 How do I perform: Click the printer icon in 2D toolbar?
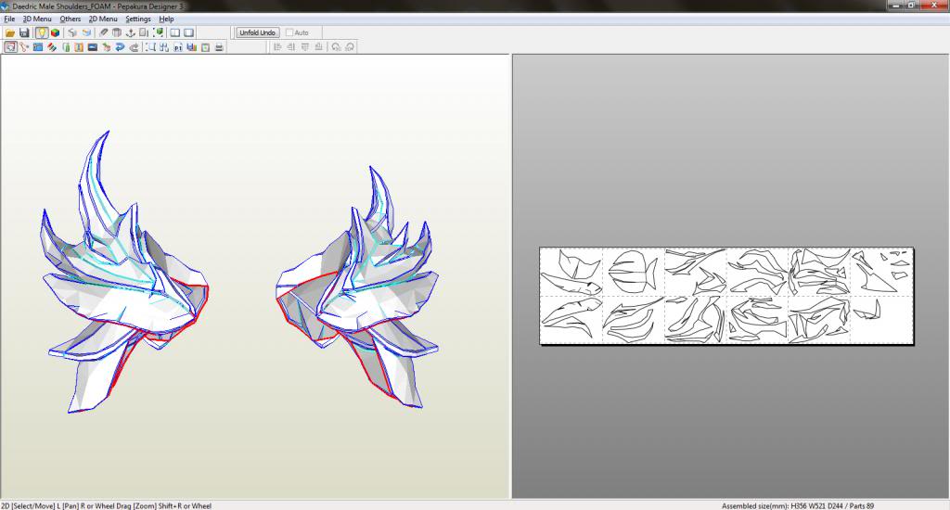219,46
